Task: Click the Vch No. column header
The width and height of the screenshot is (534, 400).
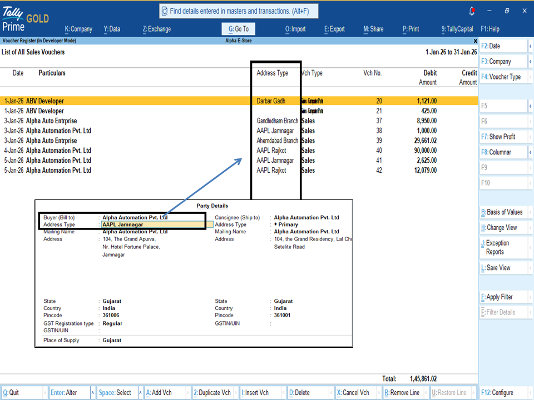Action: tap(372, 73)
